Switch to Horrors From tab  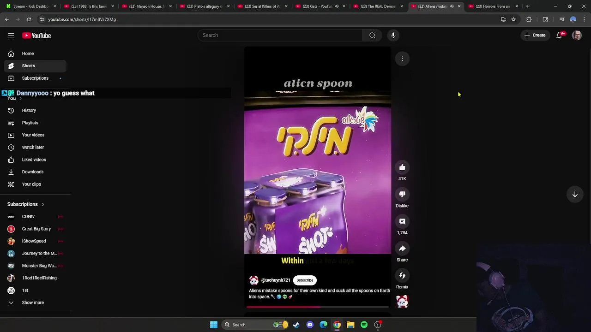[x=493, y=6]
